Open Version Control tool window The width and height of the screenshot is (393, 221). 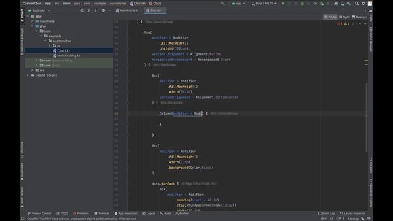tap(39, 214)
